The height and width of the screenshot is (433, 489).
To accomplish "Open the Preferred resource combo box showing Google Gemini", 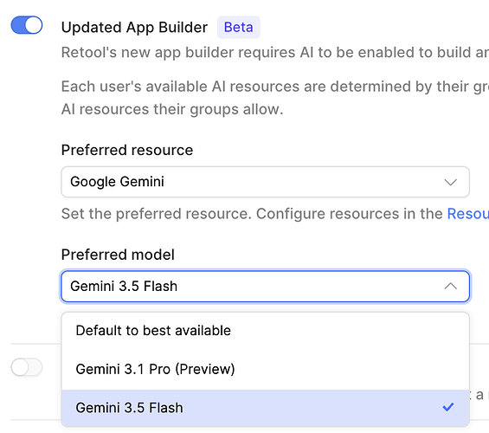I will coord(265,182).
